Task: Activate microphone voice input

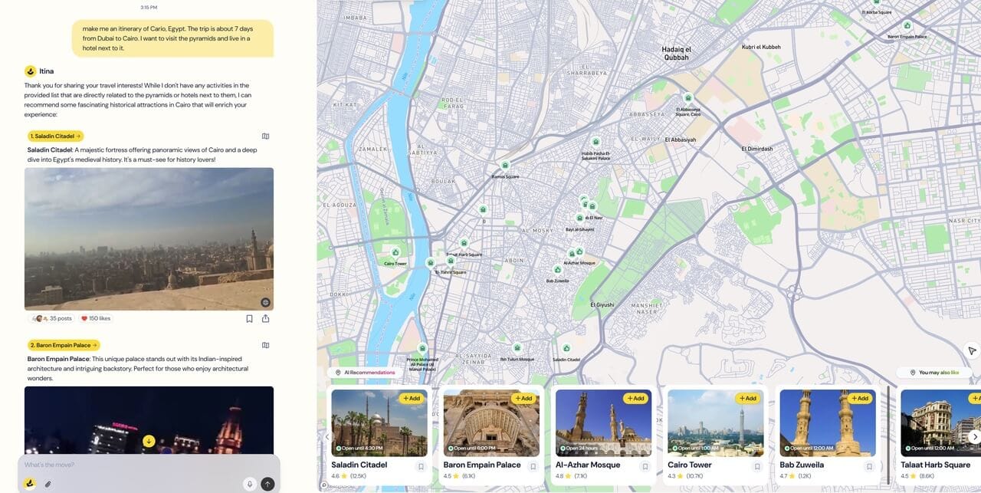Action: (x=249, y=484)
